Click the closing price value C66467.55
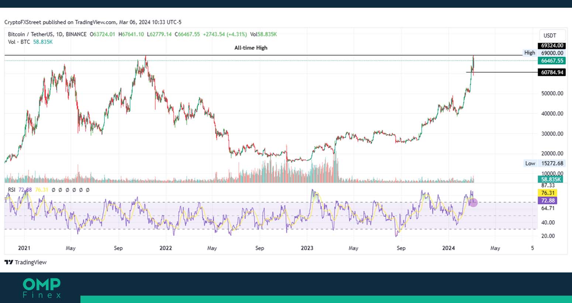This screenshot has width=572, height=303. pos(187,34)
